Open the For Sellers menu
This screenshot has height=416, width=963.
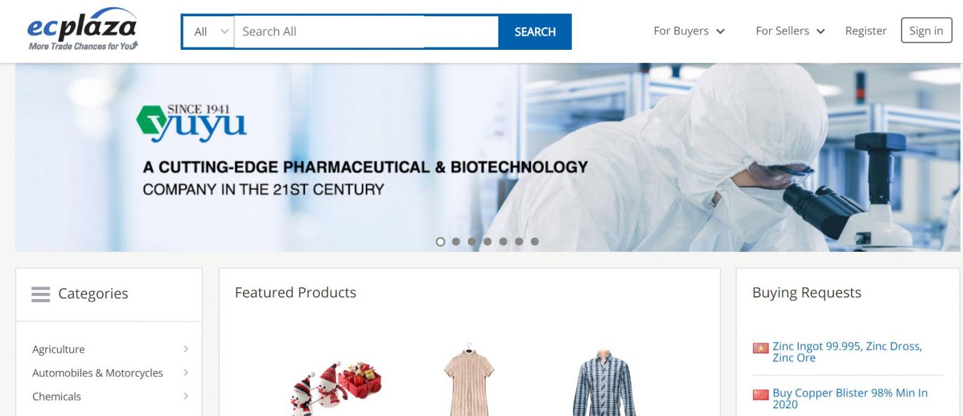(x=790, y=31)
